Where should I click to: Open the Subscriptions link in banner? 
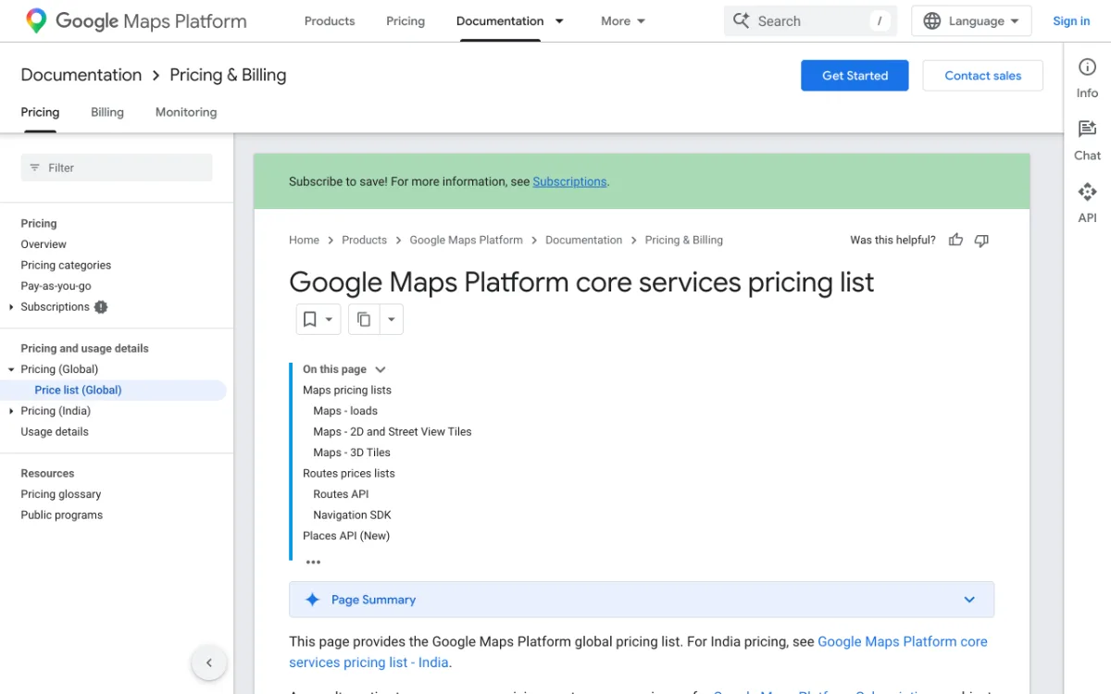[x=569, y=181]
